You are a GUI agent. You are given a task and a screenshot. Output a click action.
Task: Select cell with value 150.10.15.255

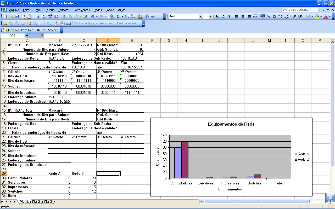pyautogui.click(x=59, y=101)
